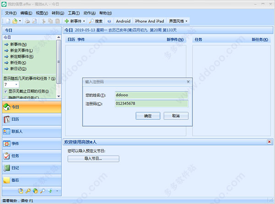Select the 日记 navigation pane

(x=32, y=168)
